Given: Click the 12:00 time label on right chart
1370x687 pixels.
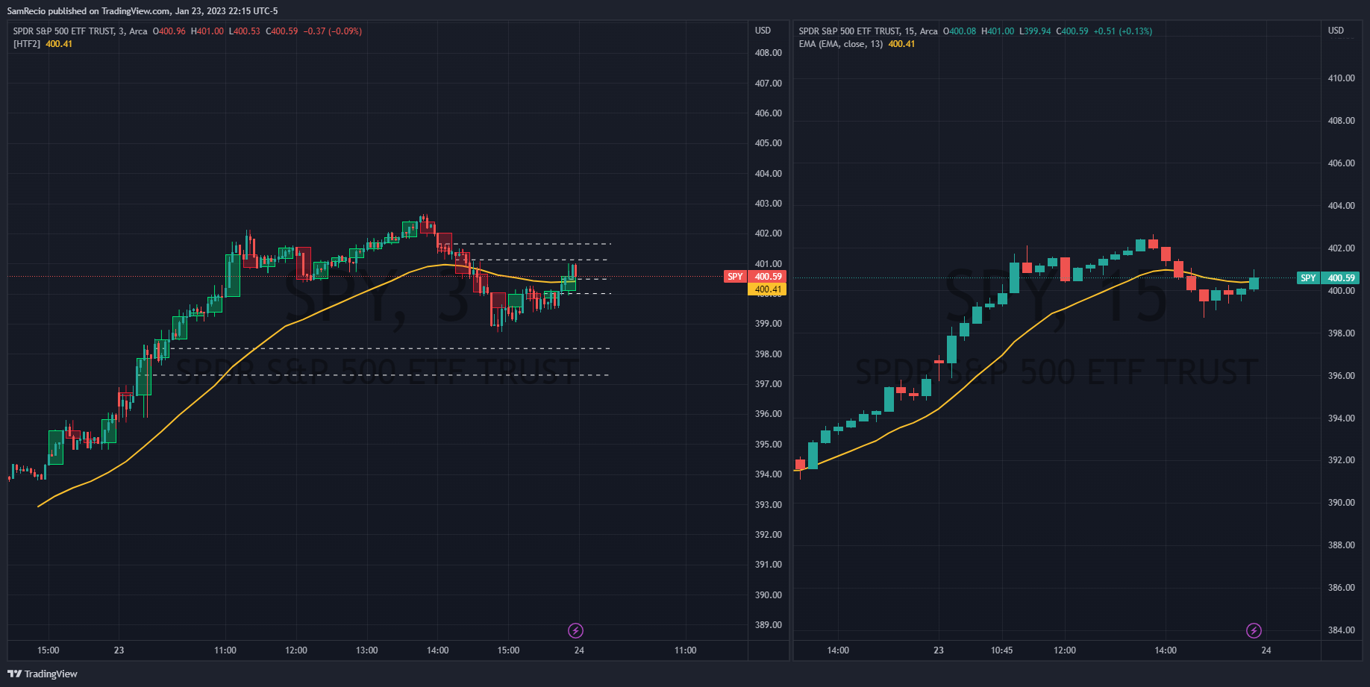Looking at the screenshot, I should (1065, 650).
